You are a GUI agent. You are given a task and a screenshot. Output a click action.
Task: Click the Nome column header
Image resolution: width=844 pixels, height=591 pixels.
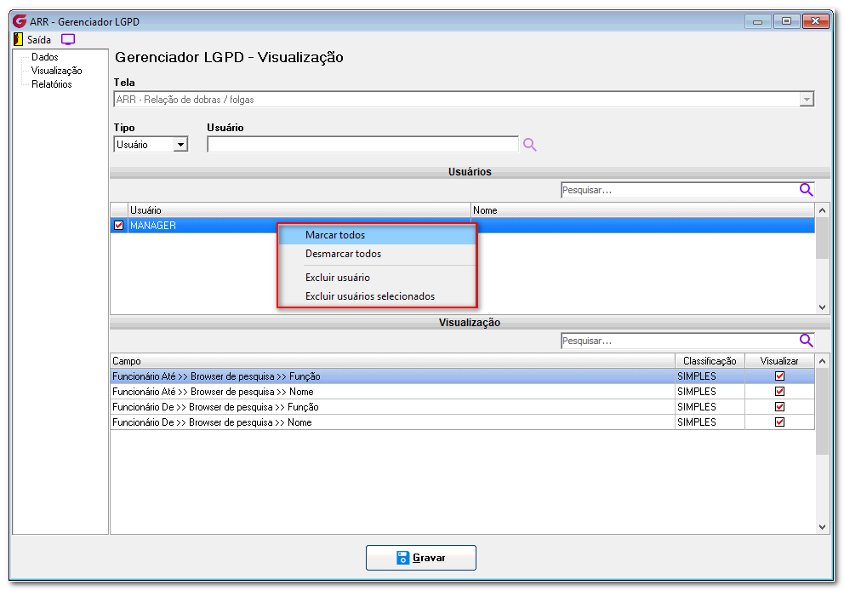tap(642, 210)
